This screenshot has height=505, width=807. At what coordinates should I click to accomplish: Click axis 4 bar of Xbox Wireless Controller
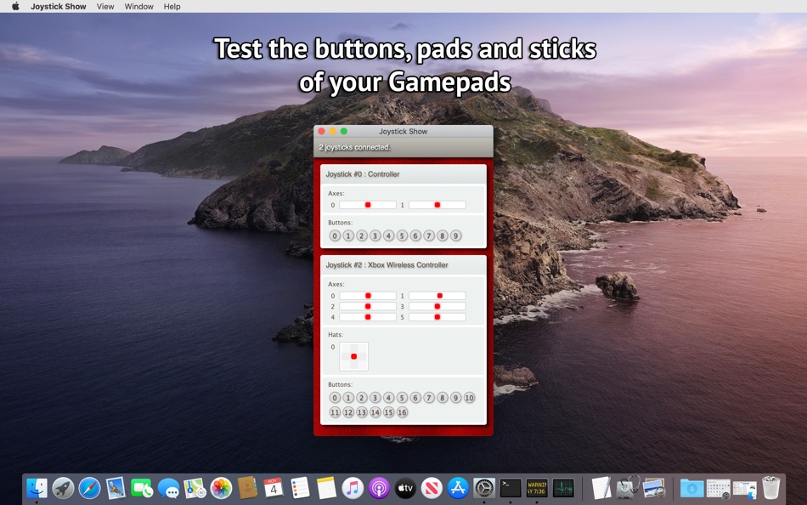click(x=368, y=317)
